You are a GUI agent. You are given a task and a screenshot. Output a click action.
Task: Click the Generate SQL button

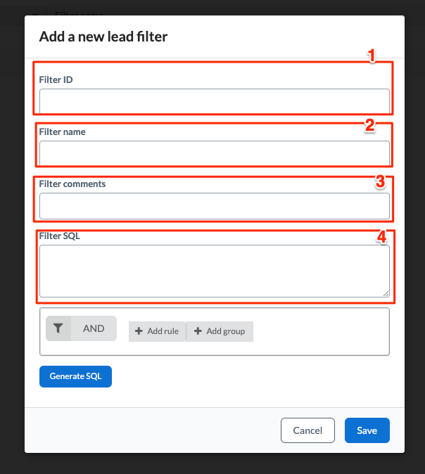tap(75, 376)
